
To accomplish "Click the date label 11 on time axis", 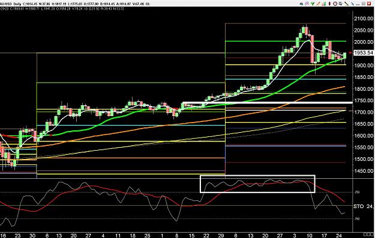I will click(x=118, y=236).
